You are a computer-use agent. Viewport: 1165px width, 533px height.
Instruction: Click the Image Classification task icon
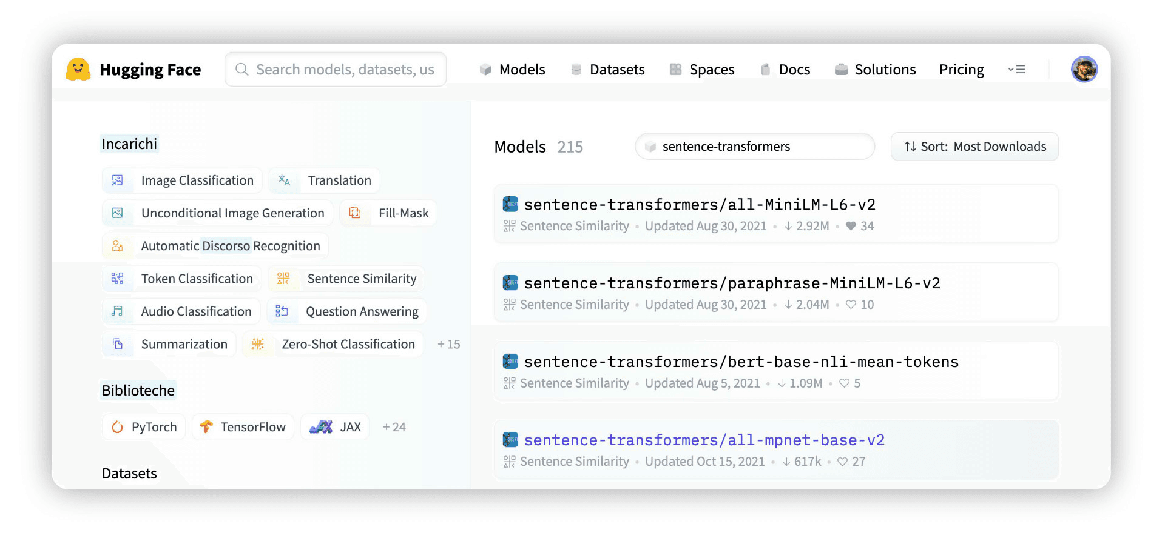click(118, 180)
